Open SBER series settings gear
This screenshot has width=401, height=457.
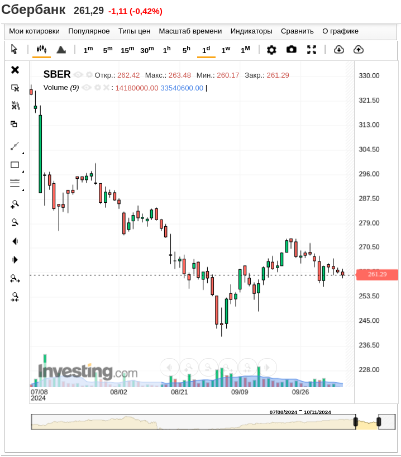pos(89,75)
